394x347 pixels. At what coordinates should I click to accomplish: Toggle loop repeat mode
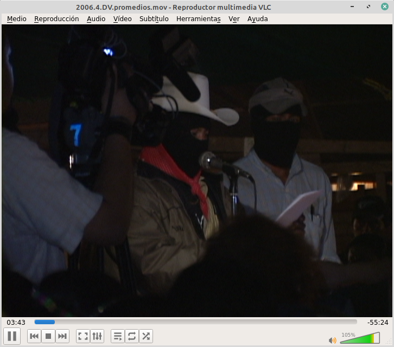coord(132,337)
